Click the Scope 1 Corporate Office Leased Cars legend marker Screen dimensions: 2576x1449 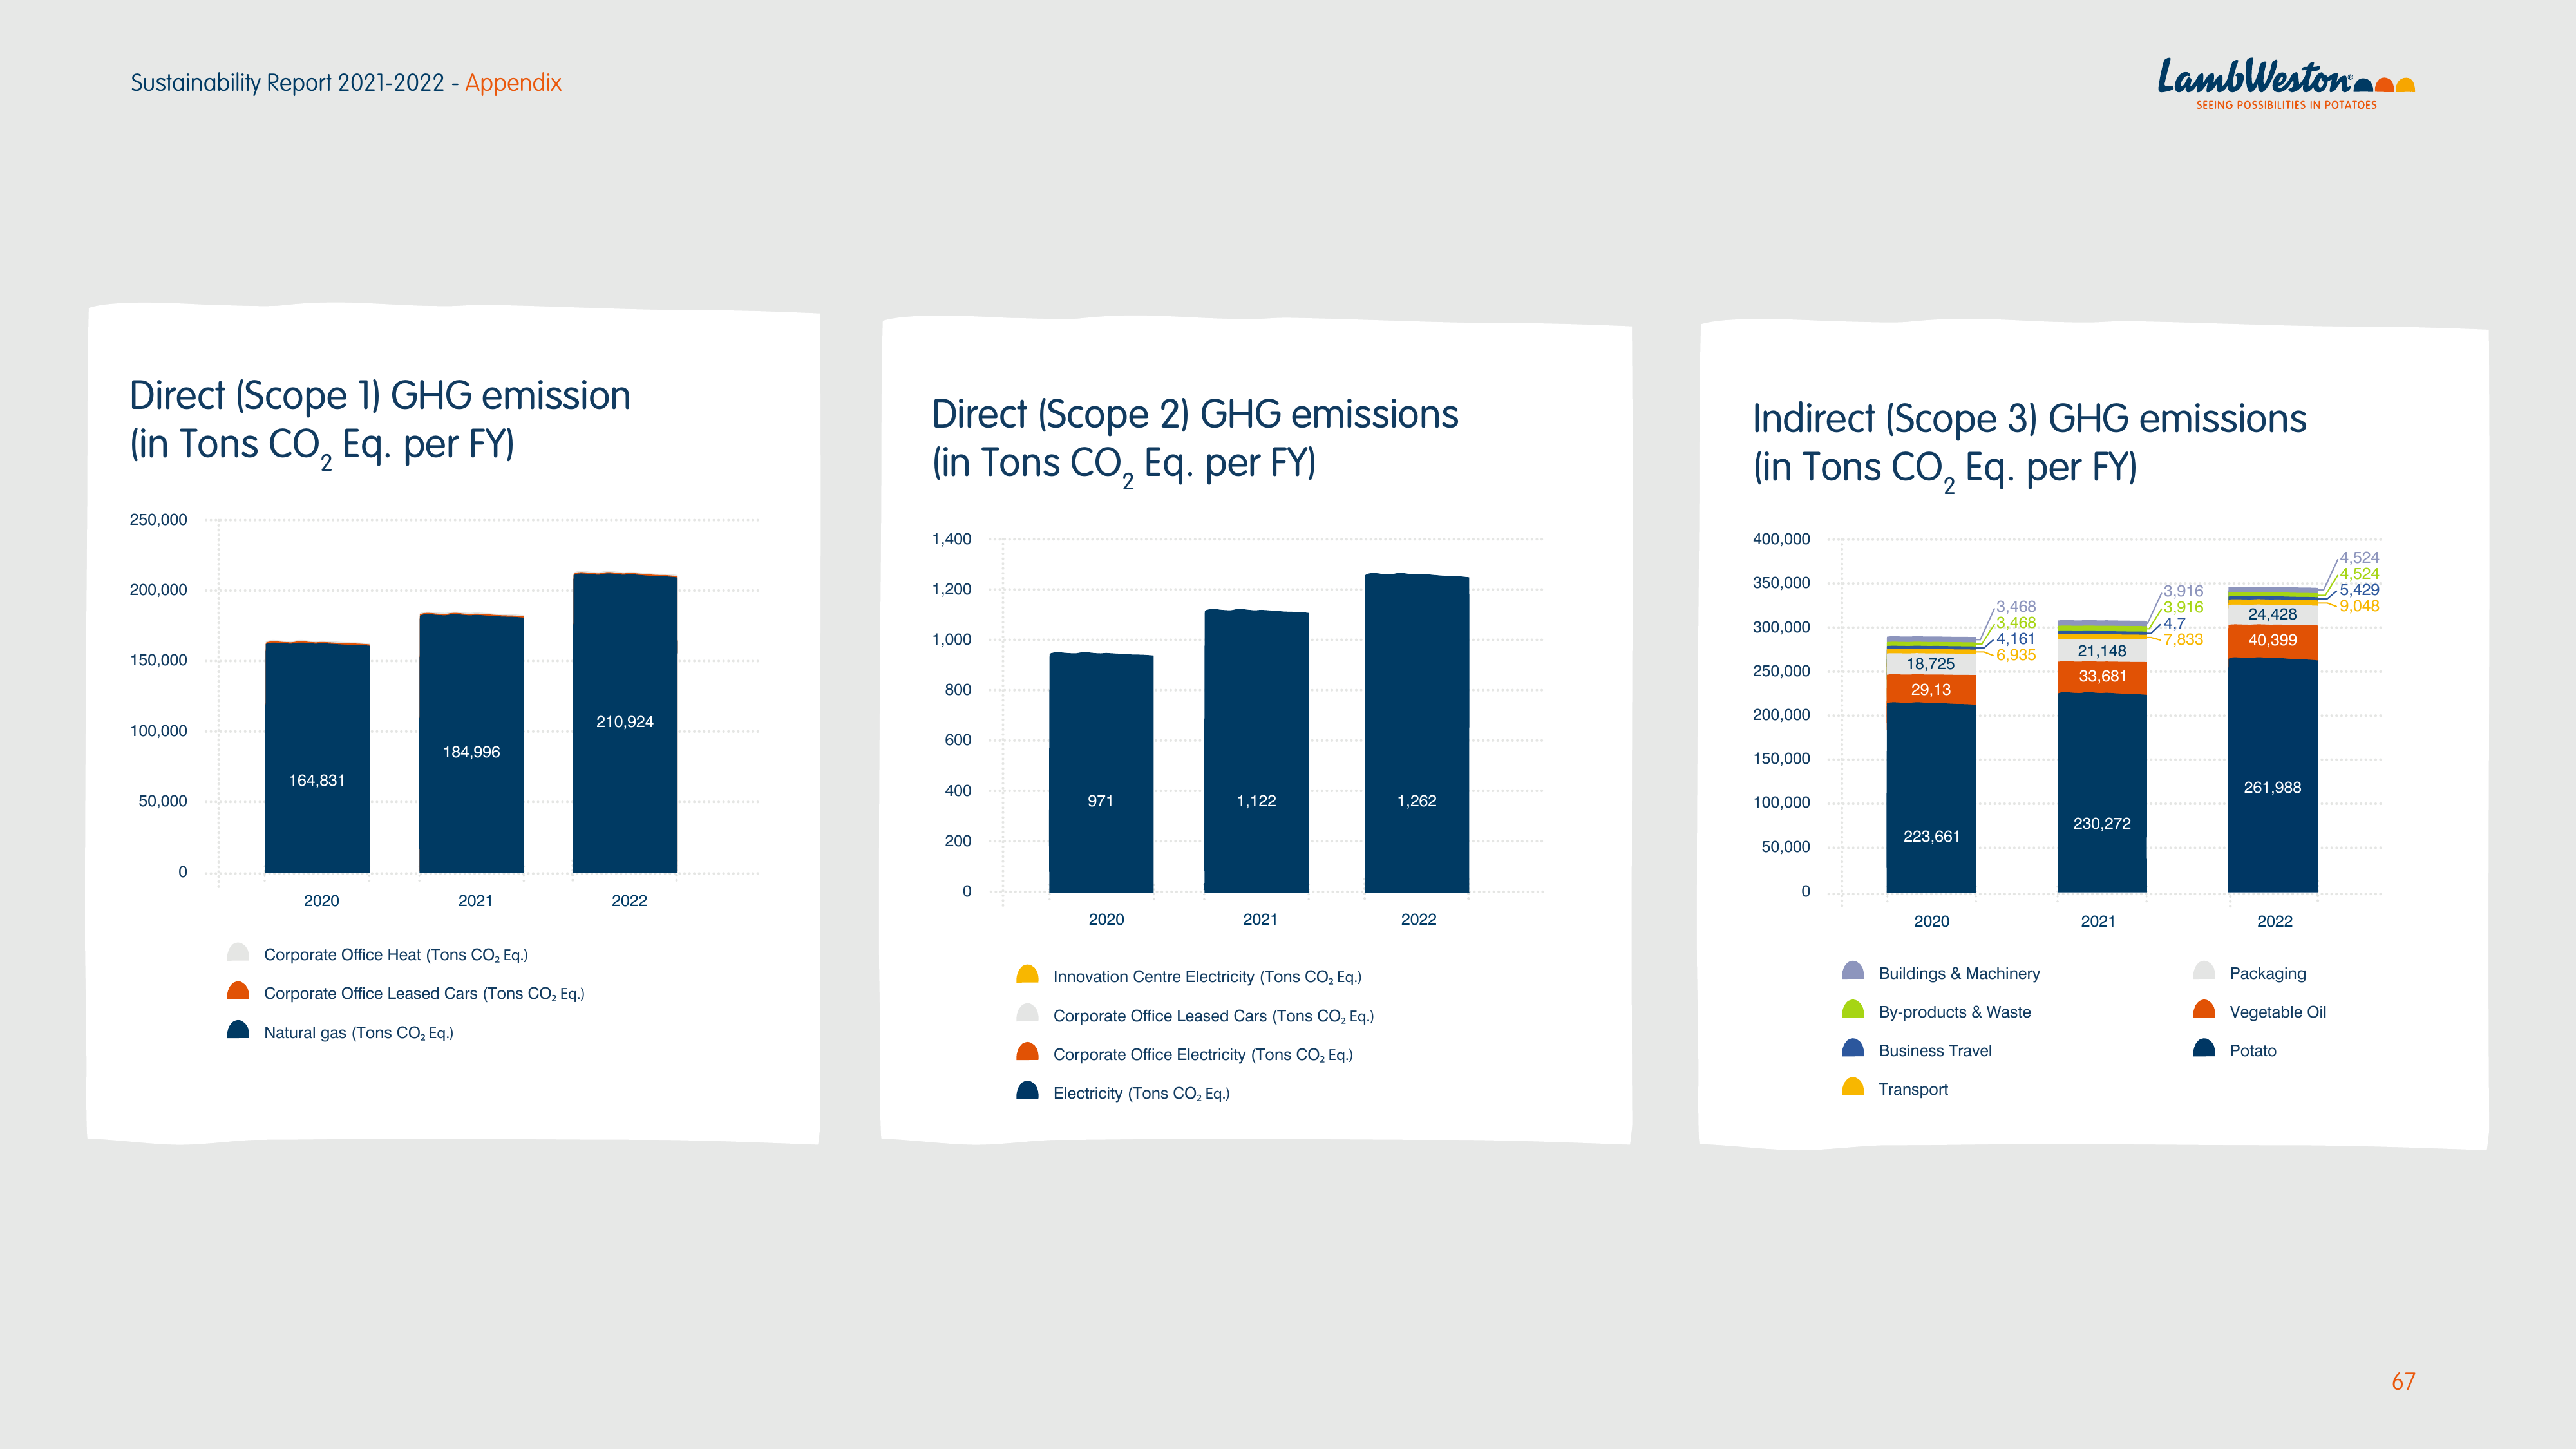tap(238, 991)
